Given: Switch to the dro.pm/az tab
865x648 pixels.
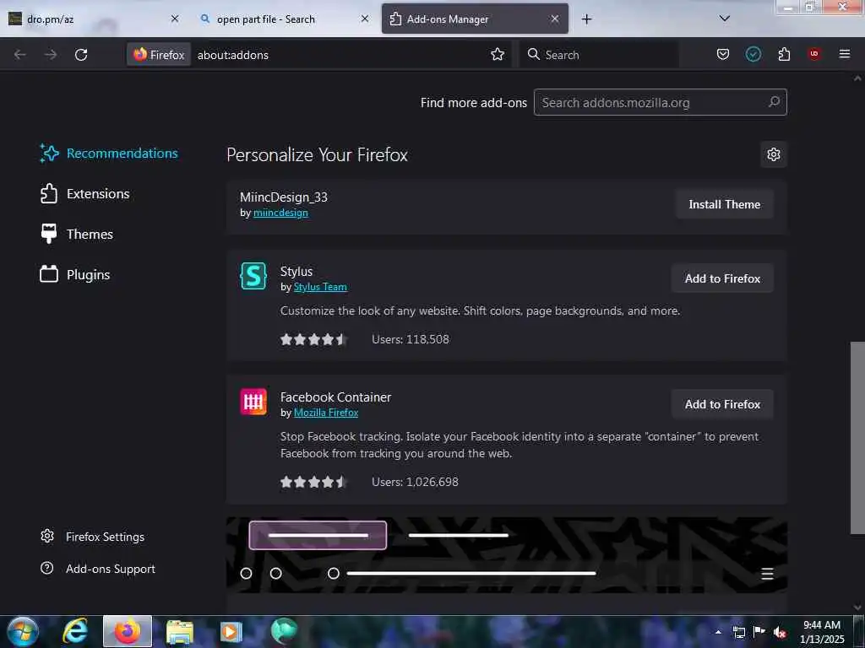Looking at the screenshot, I should coord(94,19).
